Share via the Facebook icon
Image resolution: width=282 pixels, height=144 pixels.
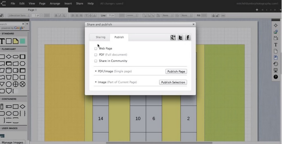pyautogui.click(x=188, y=37)
